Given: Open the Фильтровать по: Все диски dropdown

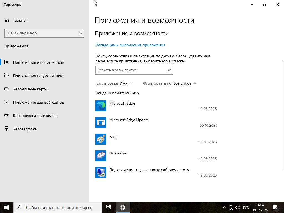Looking at the screenshot, I should tap(170, 83).
